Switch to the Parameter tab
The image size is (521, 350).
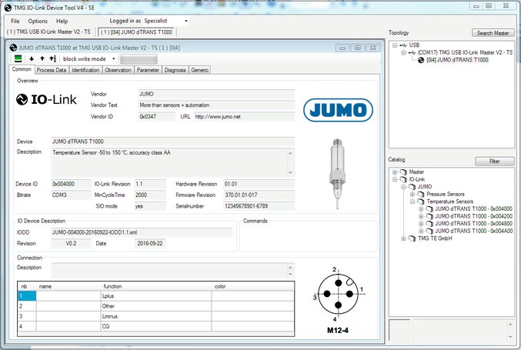pos(148,70)
